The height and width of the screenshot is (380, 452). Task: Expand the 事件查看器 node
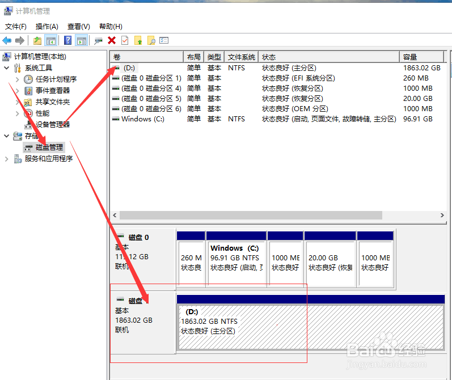(17, 91)
